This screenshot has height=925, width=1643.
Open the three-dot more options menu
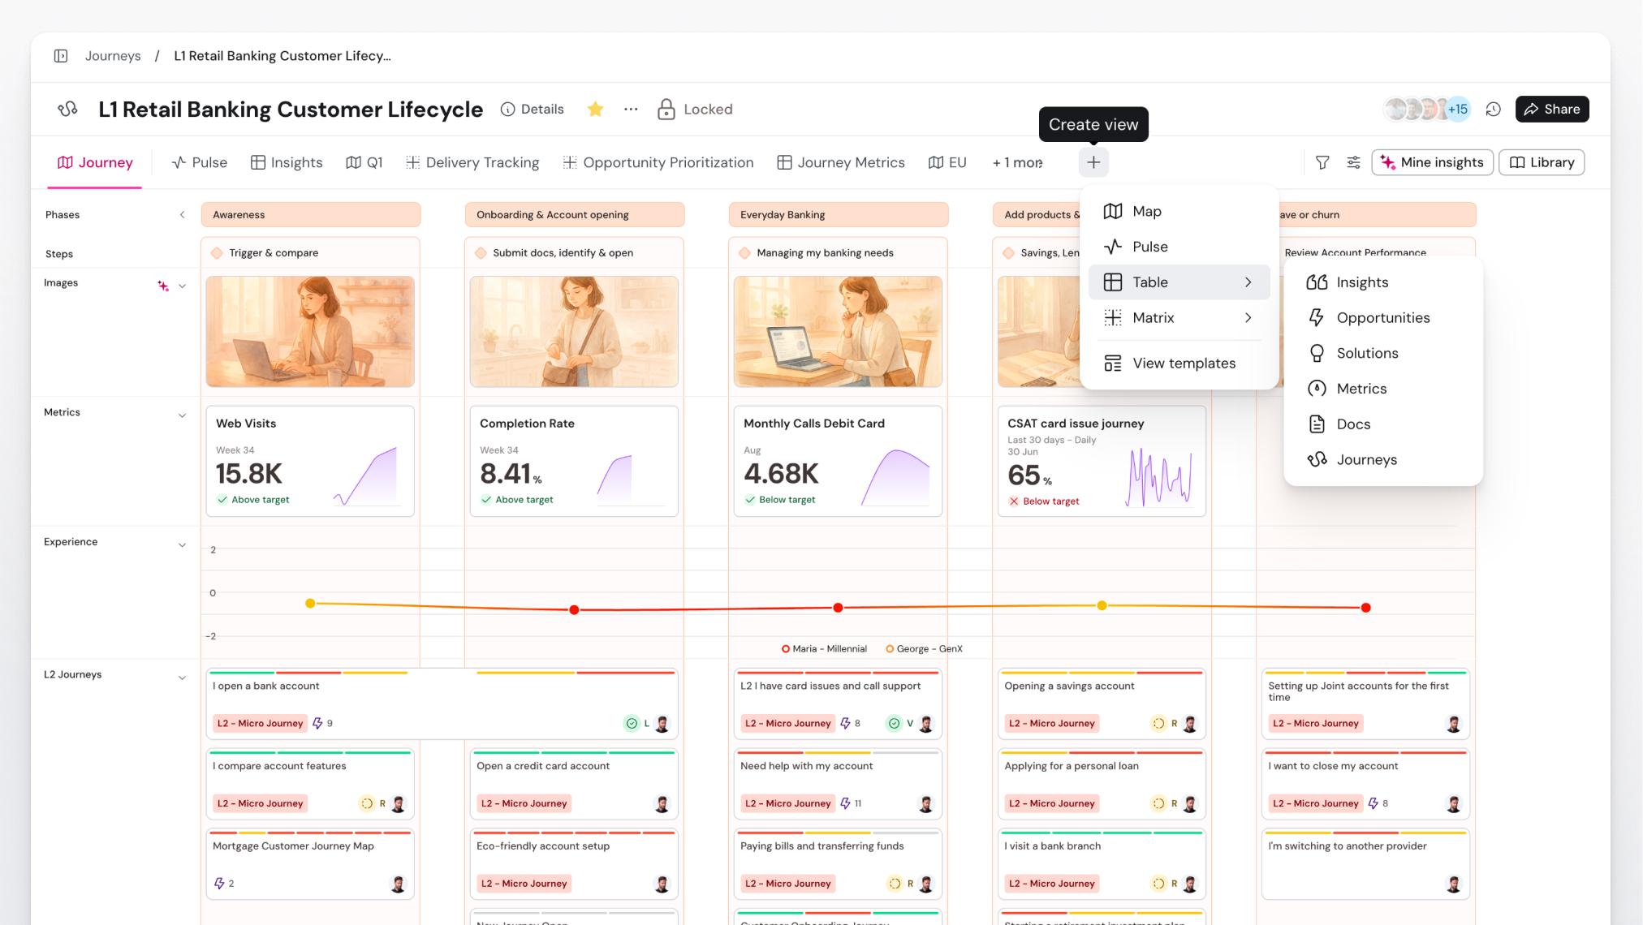631,109
